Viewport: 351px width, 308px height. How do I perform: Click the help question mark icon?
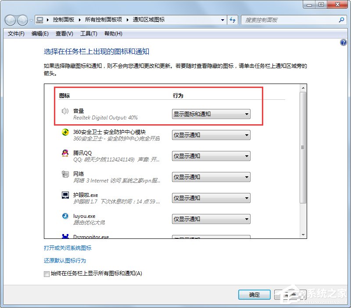coord(343,42)
